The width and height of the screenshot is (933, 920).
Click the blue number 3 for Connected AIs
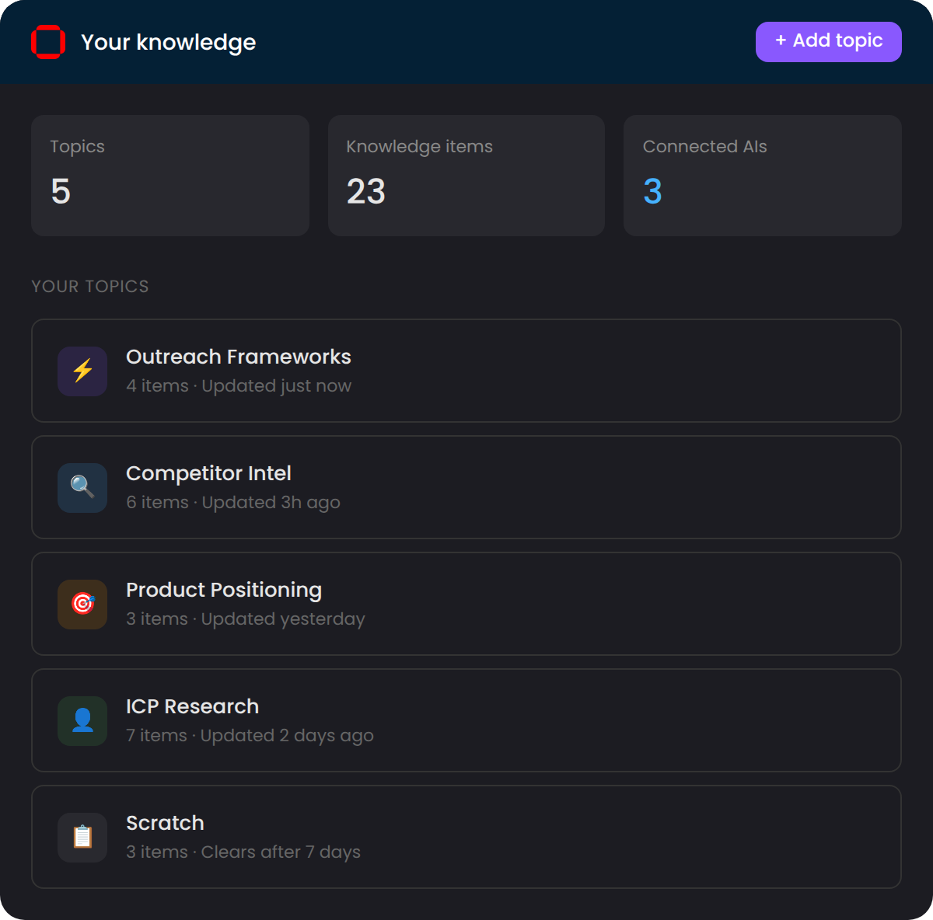click(x=652, y=191)
